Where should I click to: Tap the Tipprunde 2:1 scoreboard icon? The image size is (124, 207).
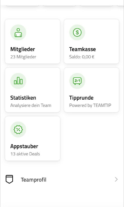(77, 81)
